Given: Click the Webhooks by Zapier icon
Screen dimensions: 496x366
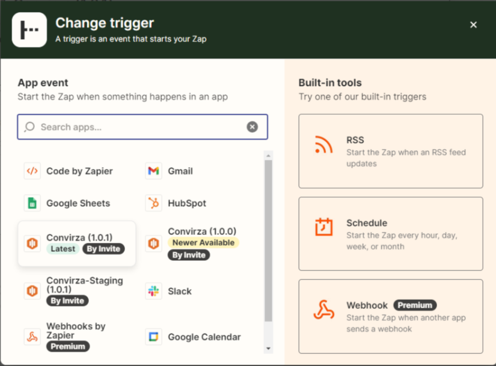Looking at the screenshot, I should [x=32, y=337].
